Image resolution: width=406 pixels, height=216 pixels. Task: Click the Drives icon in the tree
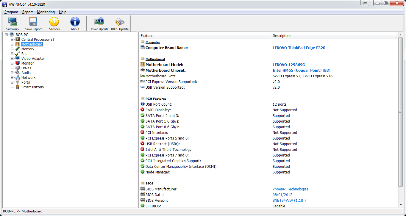pos(18,68)
